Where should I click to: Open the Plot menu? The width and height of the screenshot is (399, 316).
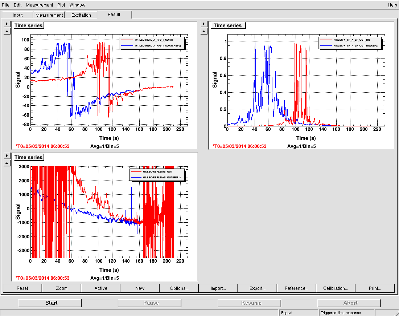[61, 5]
